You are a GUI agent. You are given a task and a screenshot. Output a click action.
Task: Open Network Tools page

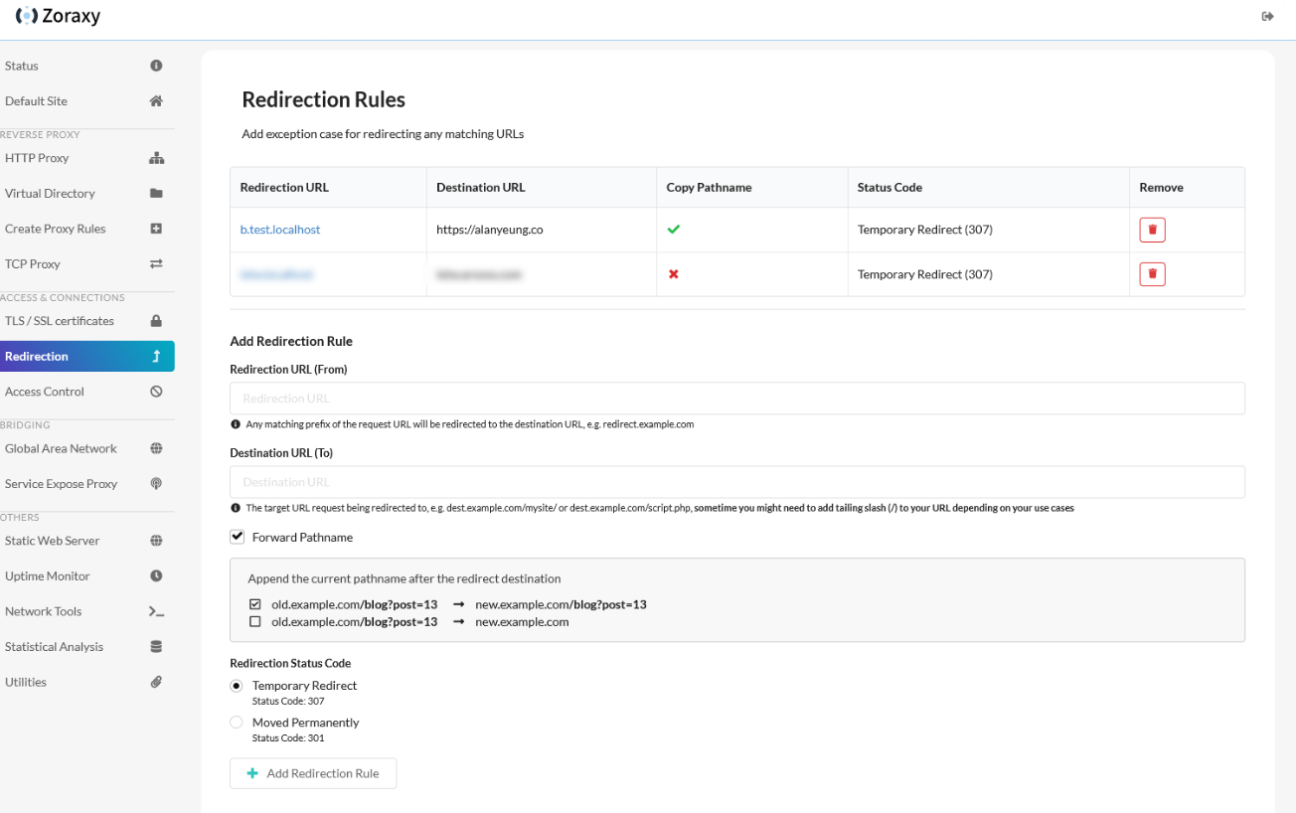[x=86, y=612]
